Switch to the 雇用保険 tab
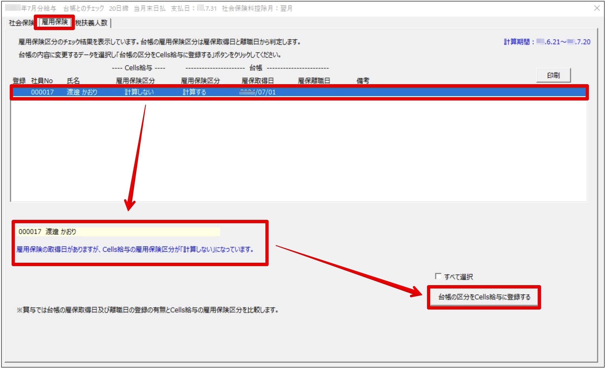Viewport: 607px width, 369px height. (x=55, y=22)
